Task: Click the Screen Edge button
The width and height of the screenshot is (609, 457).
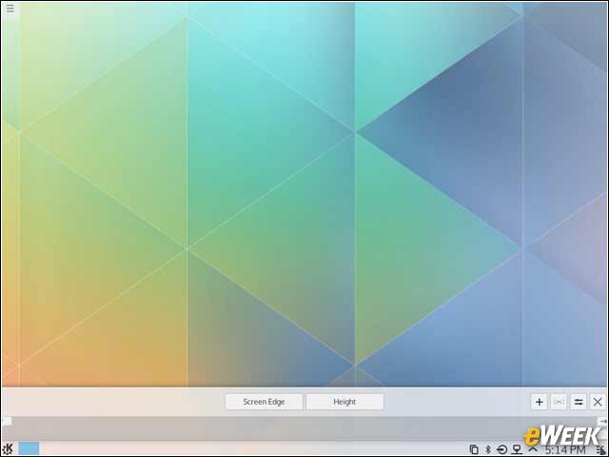Action: (265, 402)
